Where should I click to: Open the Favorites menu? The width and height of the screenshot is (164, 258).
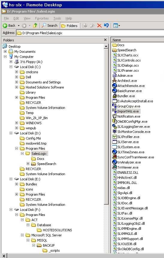pos(42,18)
